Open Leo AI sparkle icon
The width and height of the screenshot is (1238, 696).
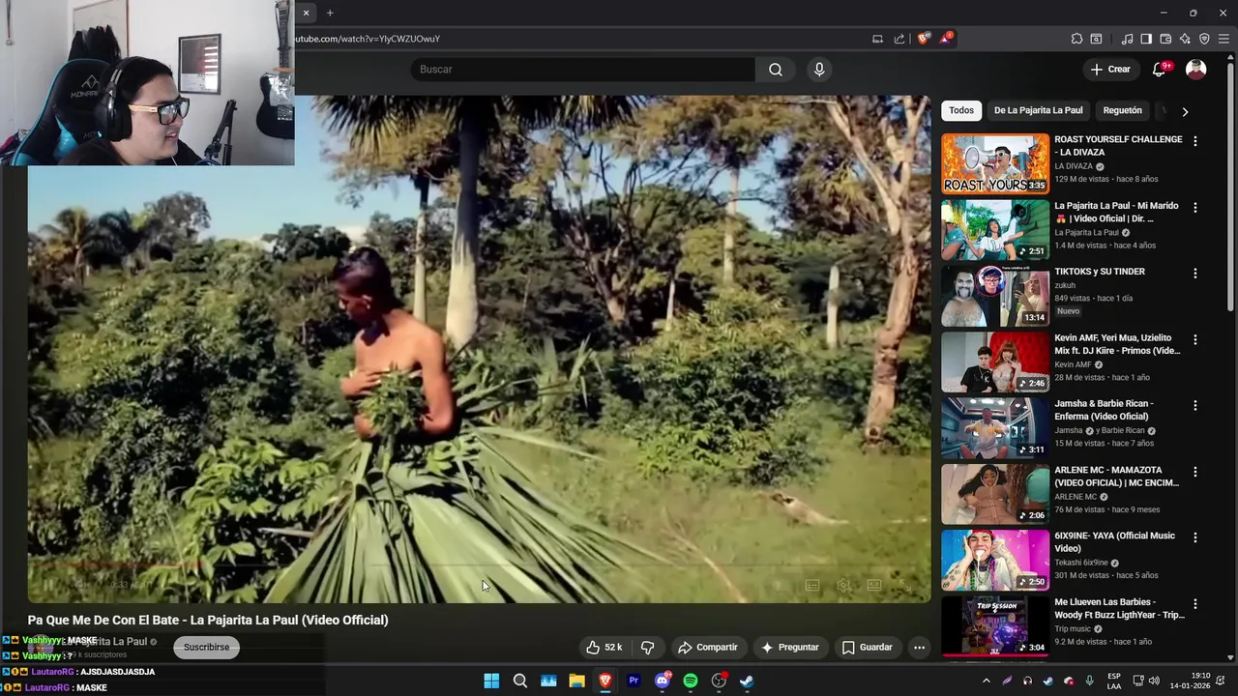click(1185, 39)
